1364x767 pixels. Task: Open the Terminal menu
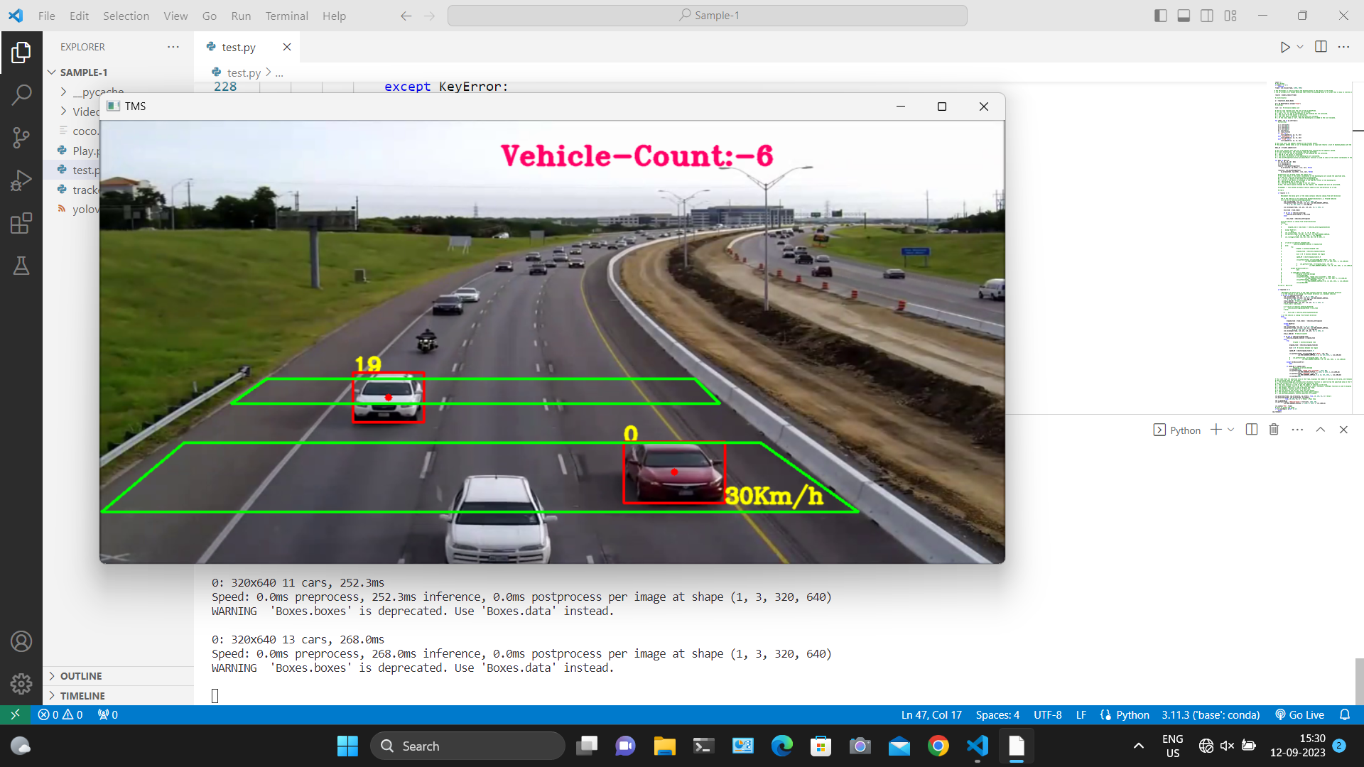click(x=286, y=16)
